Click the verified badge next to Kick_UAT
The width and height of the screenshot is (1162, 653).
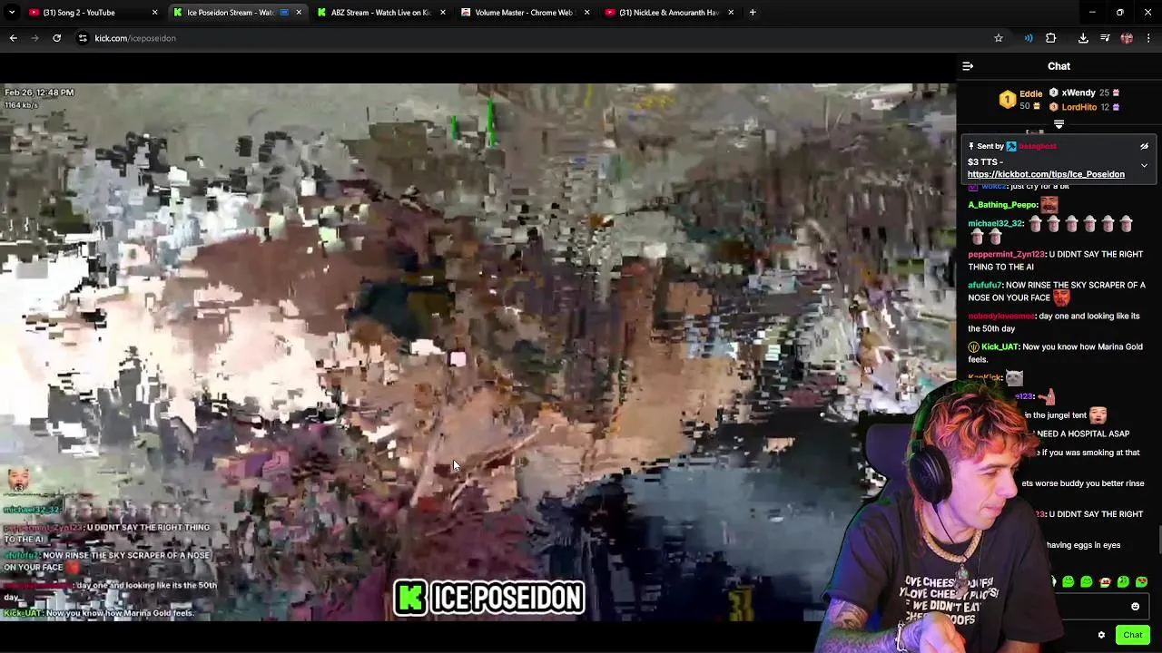(973, 346)
